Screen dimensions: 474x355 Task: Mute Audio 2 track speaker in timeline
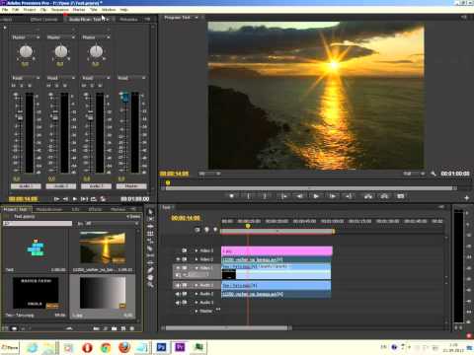pos(178,294)
